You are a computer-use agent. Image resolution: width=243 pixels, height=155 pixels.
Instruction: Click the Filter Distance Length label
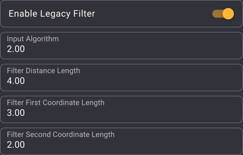tap(43, 71)
